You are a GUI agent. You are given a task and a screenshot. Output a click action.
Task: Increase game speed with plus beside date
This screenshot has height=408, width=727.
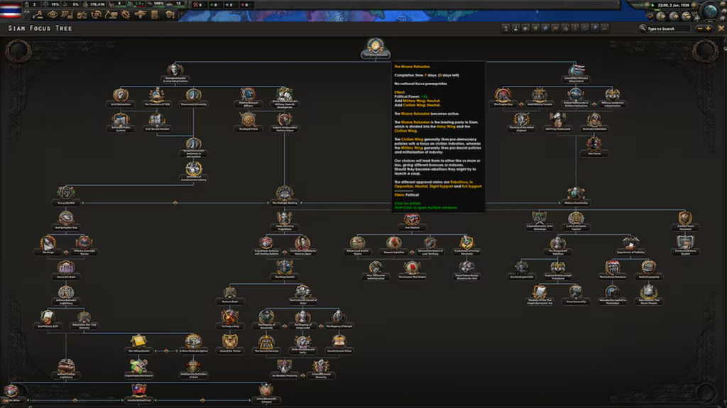[x=694, y=5]
